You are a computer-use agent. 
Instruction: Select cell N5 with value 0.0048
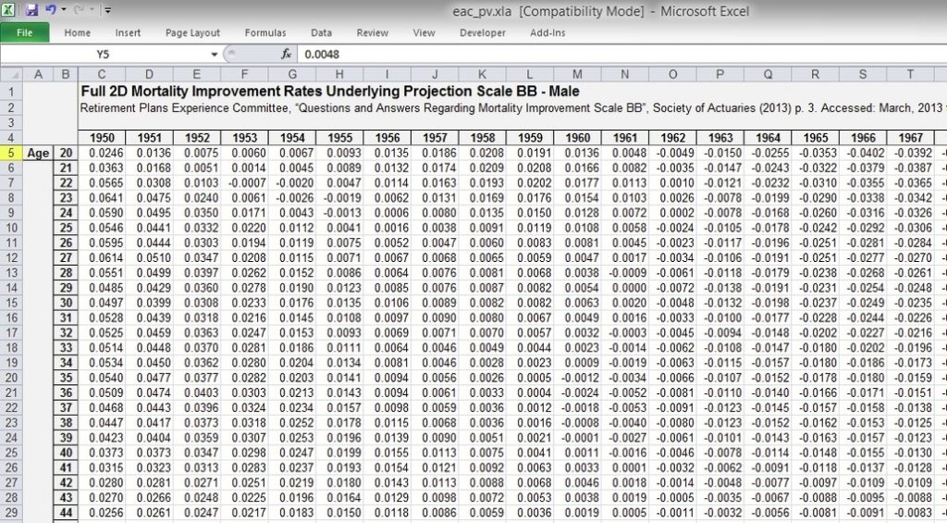(625, 153)
